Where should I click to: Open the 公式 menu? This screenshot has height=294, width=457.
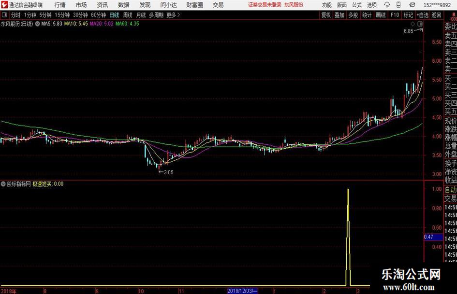point(357,5)
